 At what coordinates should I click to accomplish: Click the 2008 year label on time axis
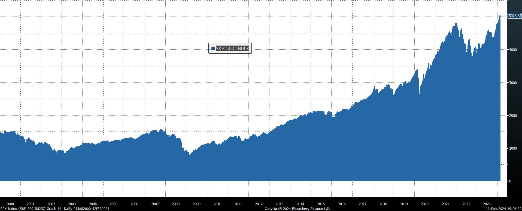176,204
